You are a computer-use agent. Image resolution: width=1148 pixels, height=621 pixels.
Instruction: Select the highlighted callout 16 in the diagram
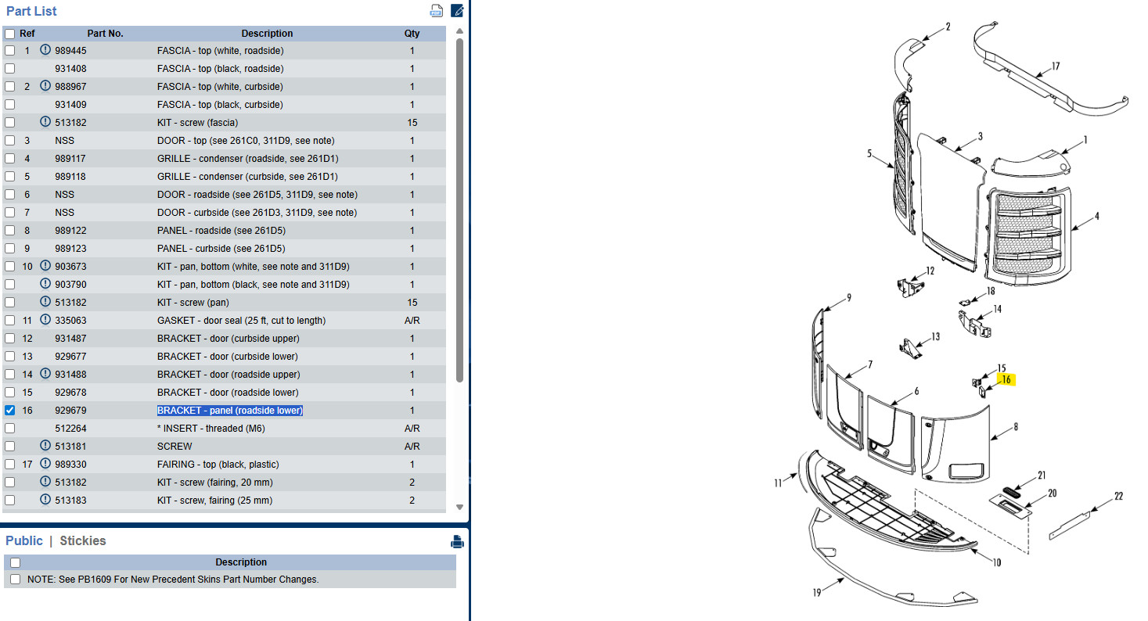pyautogui.click(x=1006, y=380)
